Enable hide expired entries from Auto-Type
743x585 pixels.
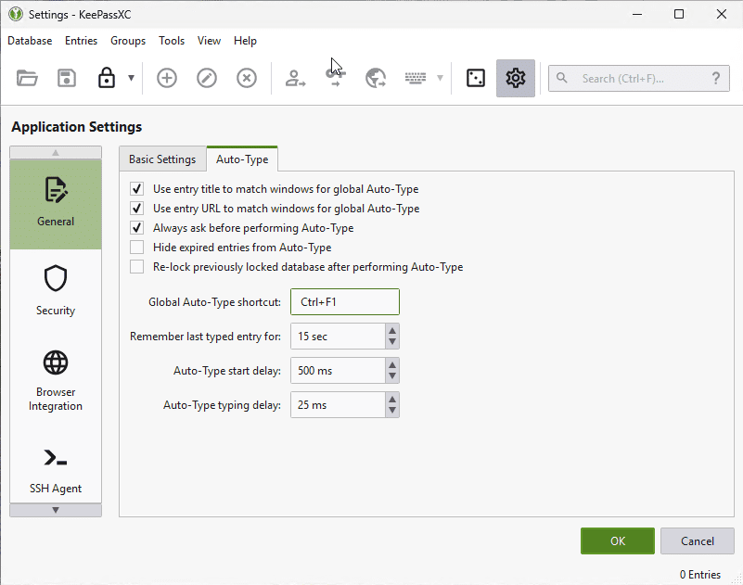click(x=137, y=248)
